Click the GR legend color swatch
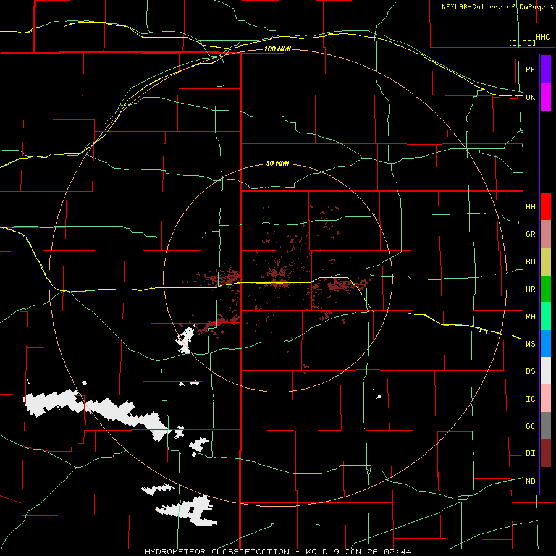The image size is (556, 556). tap(545, 234)
